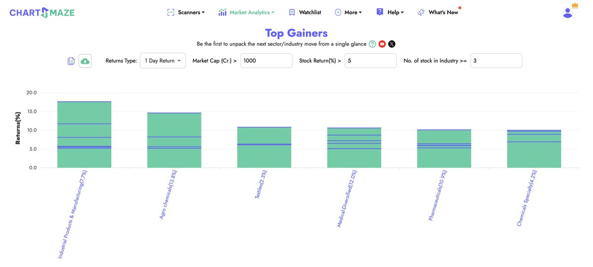Click the Chemicals Specialty bar
The width and height of the screenshot is (593, 267).
pos(534,149)
